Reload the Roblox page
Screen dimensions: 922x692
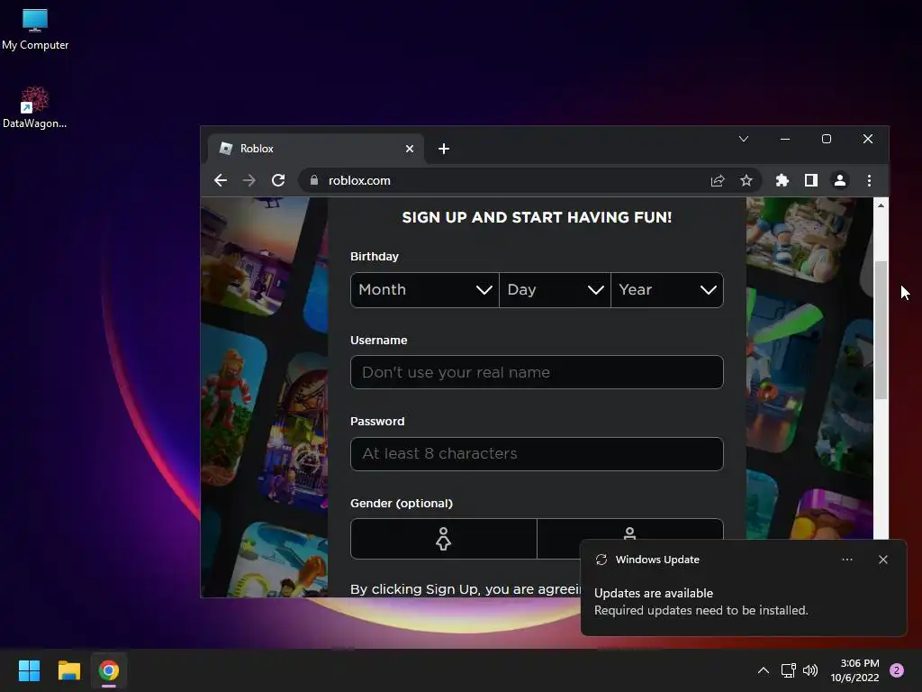coord(278,180)
